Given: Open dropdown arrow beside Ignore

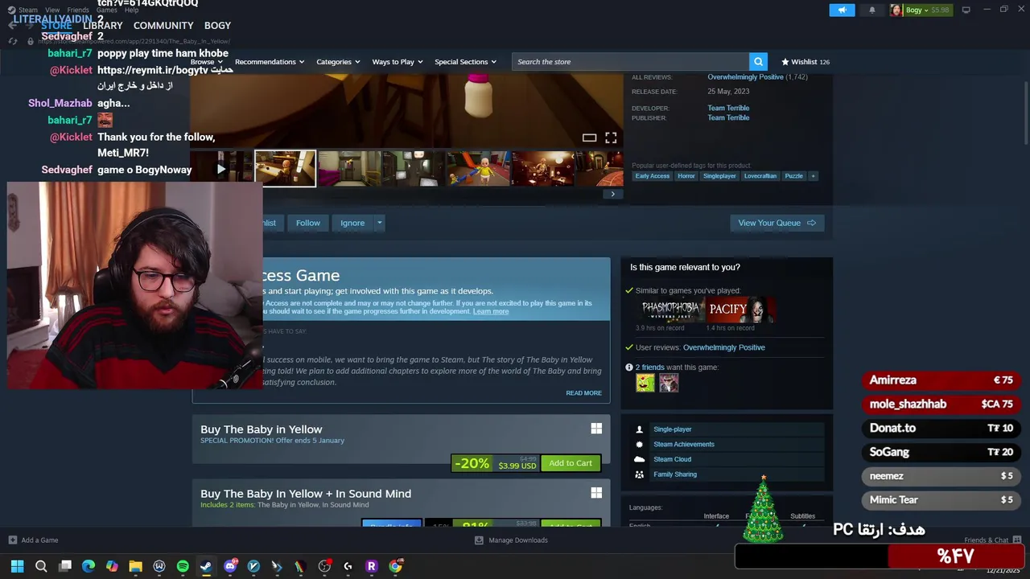Looking at the screenshot, I should click(x=379, y=223).
